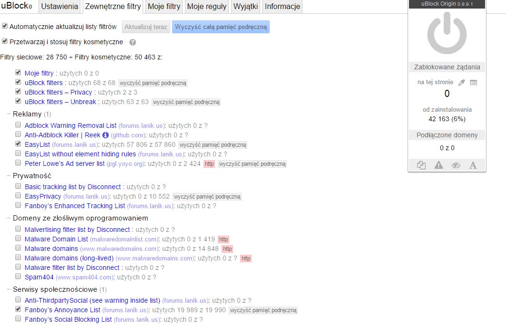Open the Moje reguły tab
The width and height of the screenshot is (506, 326).
[207, 7]
